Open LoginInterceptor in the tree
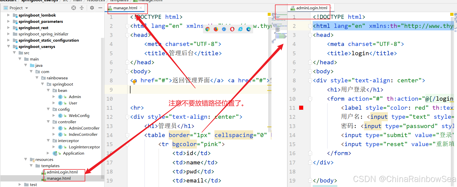 tap(84, 147)
